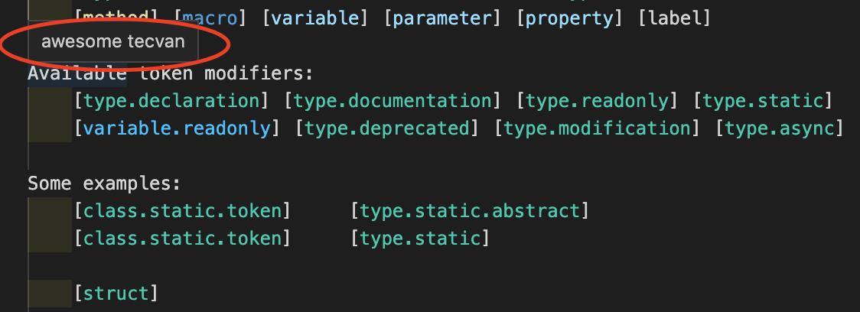Viewport: 860px width, 312px height.
Task: Click [class.static.token] beside [type.static.abstract]
Action: click(x=183, y=210)
